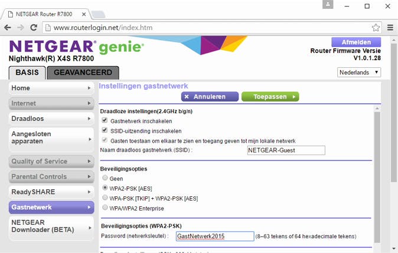Click the guest network SSID field
The height and width of the screenshot is (253, 398).
(x=286, y=150)
